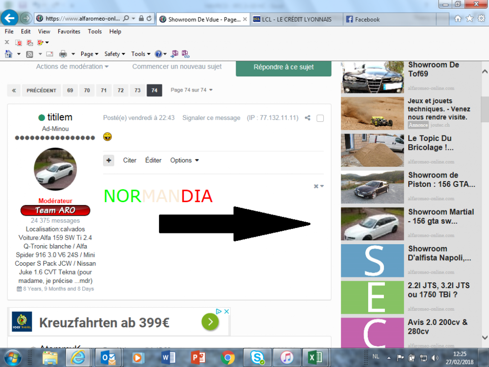
Task: Click the share icon on titilem's post
Action: coord(308,118)
